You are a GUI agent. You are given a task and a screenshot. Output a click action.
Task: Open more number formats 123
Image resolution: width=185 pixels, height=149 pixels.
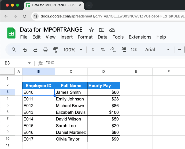pyautogui.click(x=134, y=50)
